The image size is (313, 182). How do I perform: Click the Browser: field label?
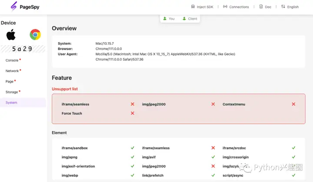[x=65, y=49]
